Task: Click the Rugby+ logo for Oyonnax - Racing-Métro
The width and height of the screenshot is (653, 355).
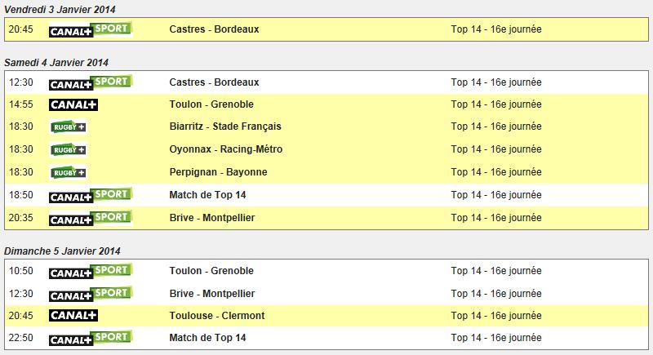Action: 69,150
